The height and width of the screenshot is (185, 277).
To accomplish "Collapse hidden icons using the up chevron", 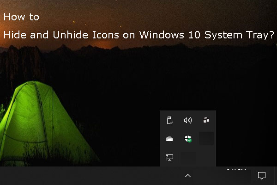I will (x=188, y=176).
